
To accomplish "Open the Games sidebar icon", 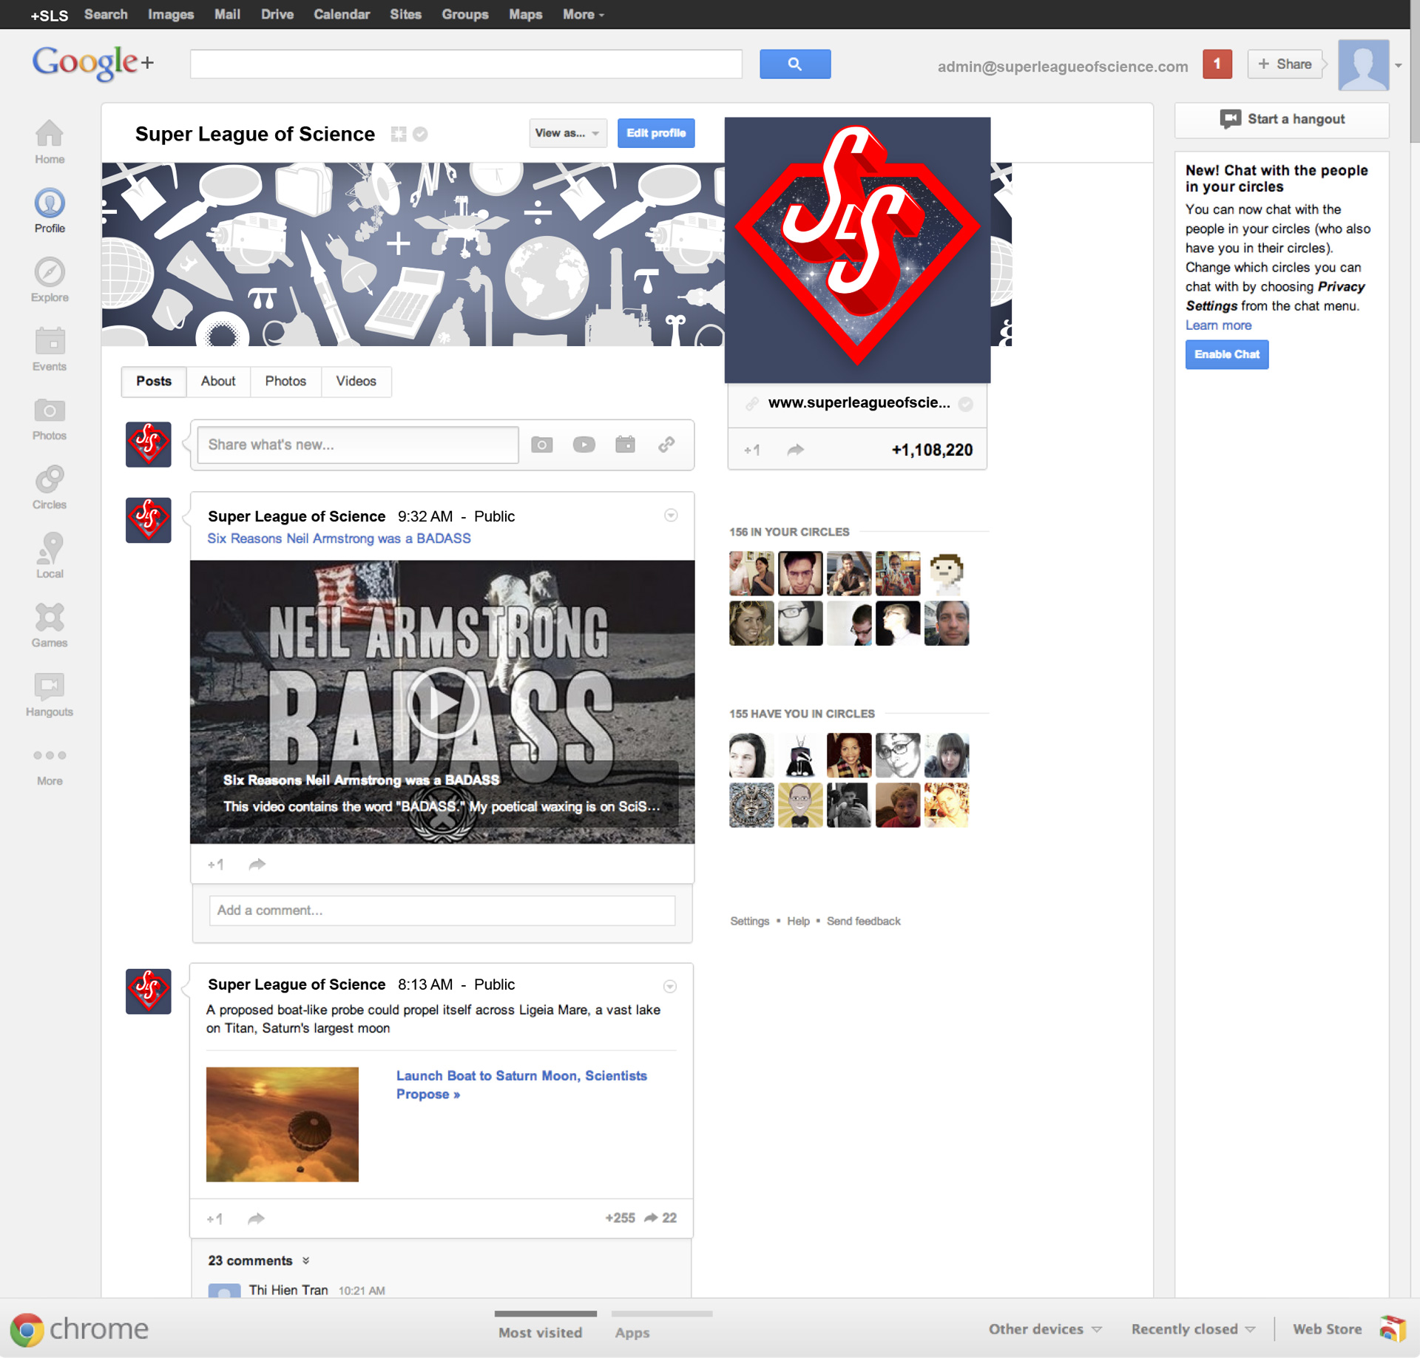I will (50, 625).
